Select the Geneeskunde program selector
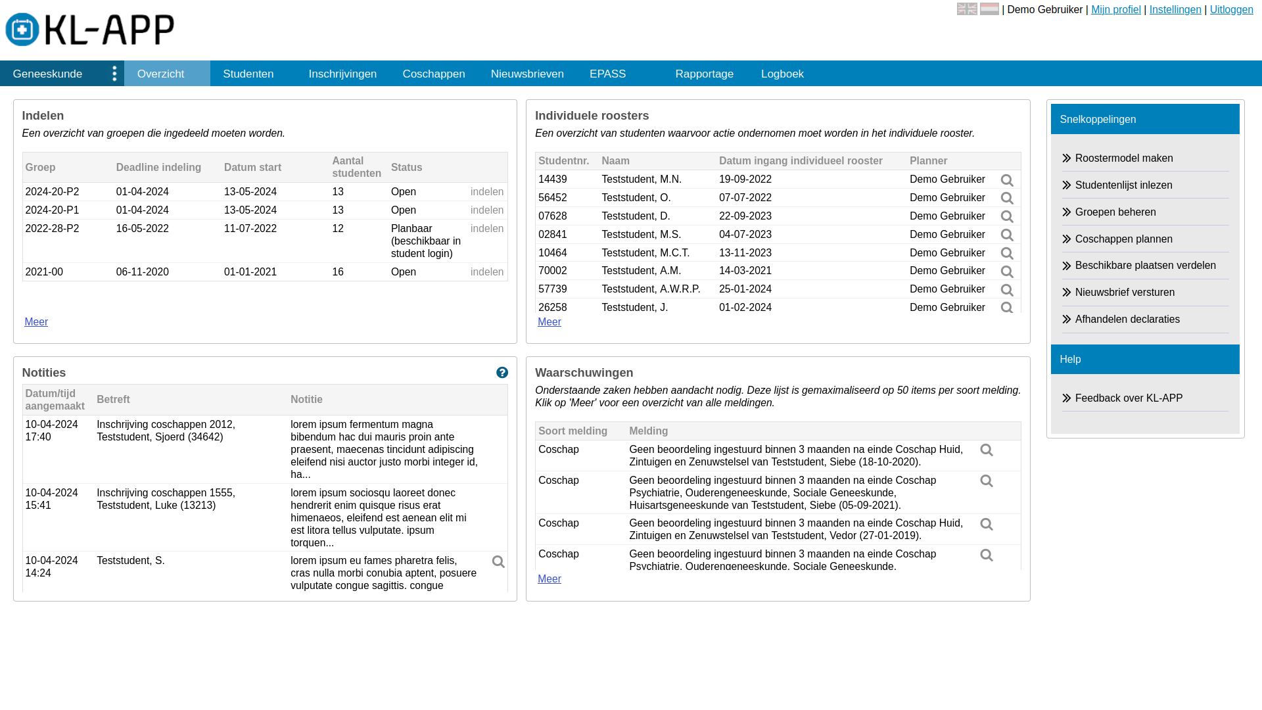 click(53, 74)
